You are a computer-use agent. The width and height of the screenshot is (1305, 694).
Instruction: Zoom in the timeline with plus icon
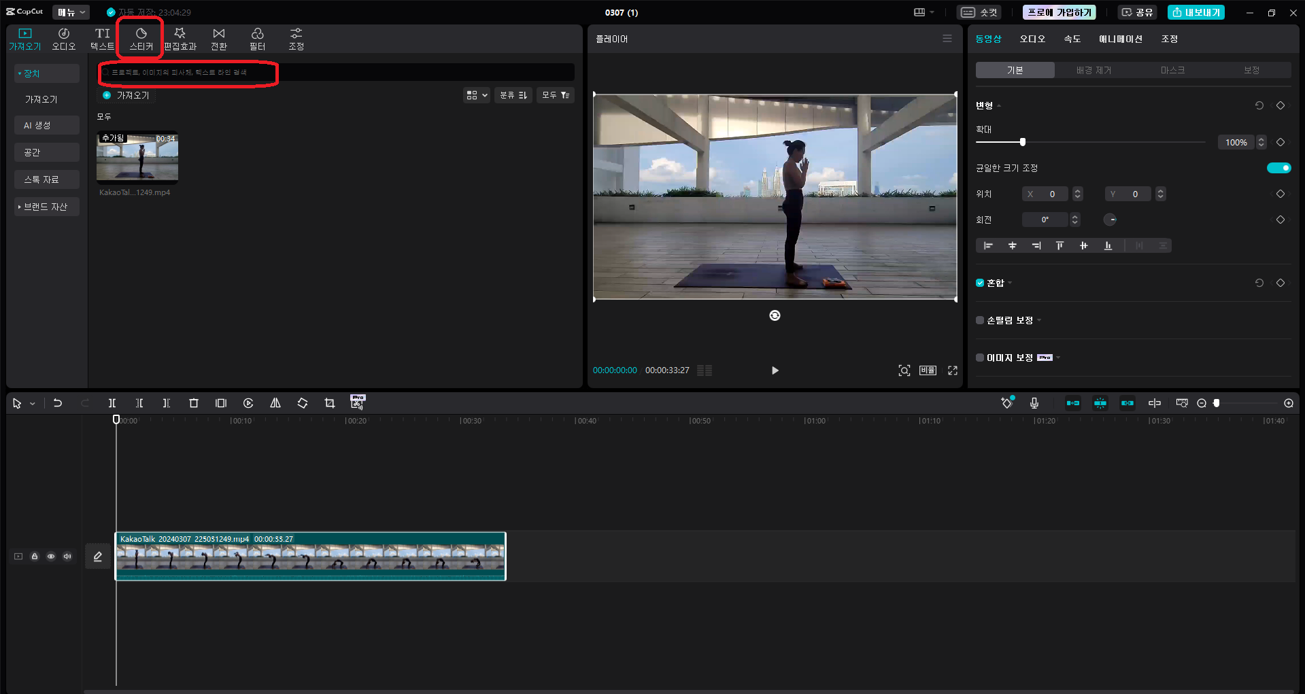[x=1289, y=403]
